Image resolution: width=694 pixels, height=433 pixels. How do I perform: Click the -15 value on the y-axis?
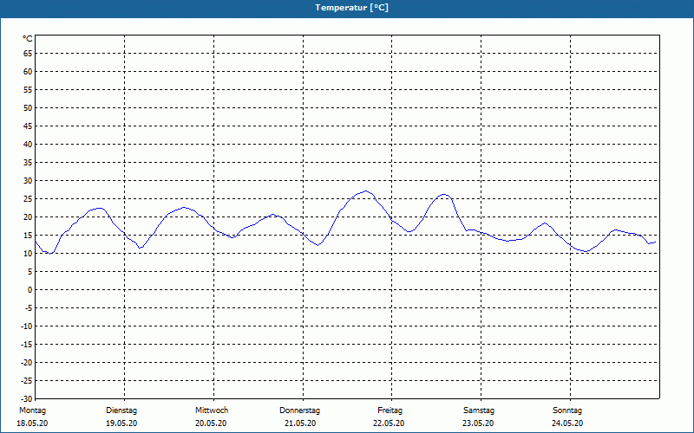[x=27, y=344]
